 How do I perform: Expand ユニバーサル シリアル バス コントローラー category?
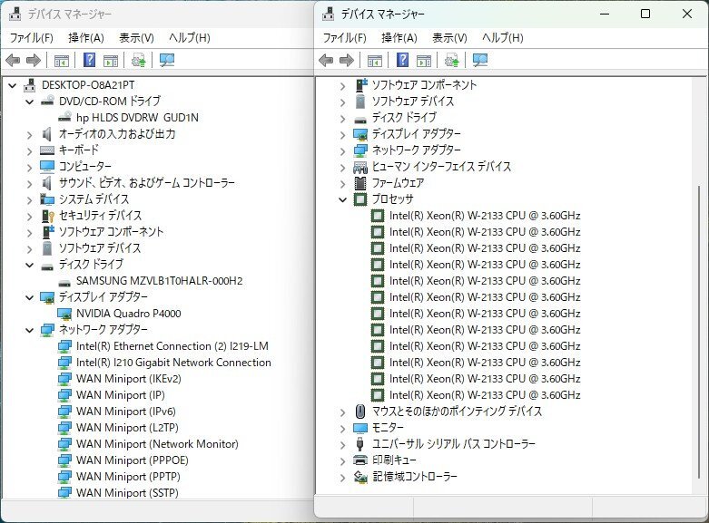(x=343, y=444)
